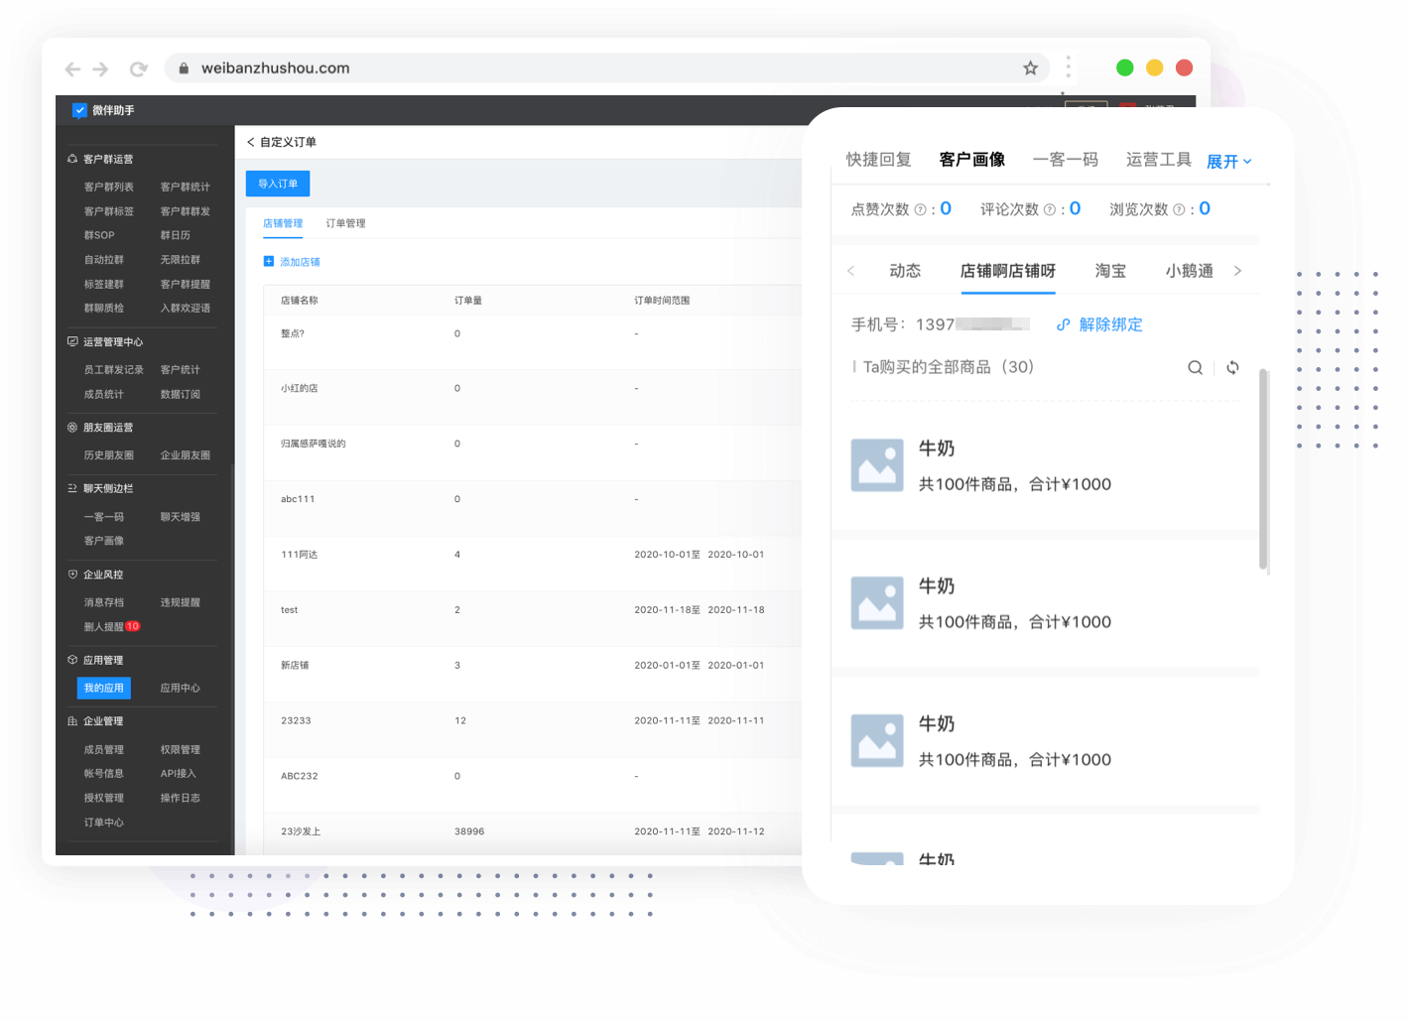Screen dimensions: 1407x1020
Task: Open the browser three-dot menu
Action: tap(1068, 66)
